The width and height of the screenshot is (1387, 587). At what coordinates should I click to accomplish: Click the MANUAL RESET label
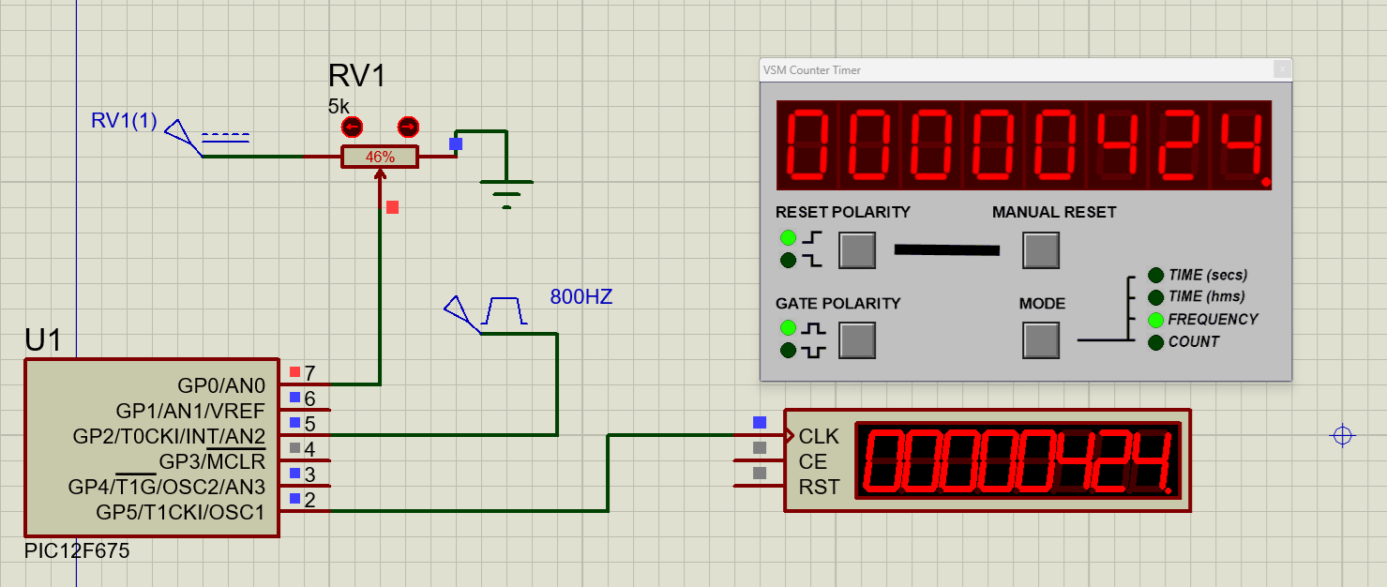coord(1054,212)
